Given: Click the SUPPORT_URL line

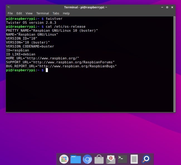Looking at the screenshot, I should click(60, 62).
